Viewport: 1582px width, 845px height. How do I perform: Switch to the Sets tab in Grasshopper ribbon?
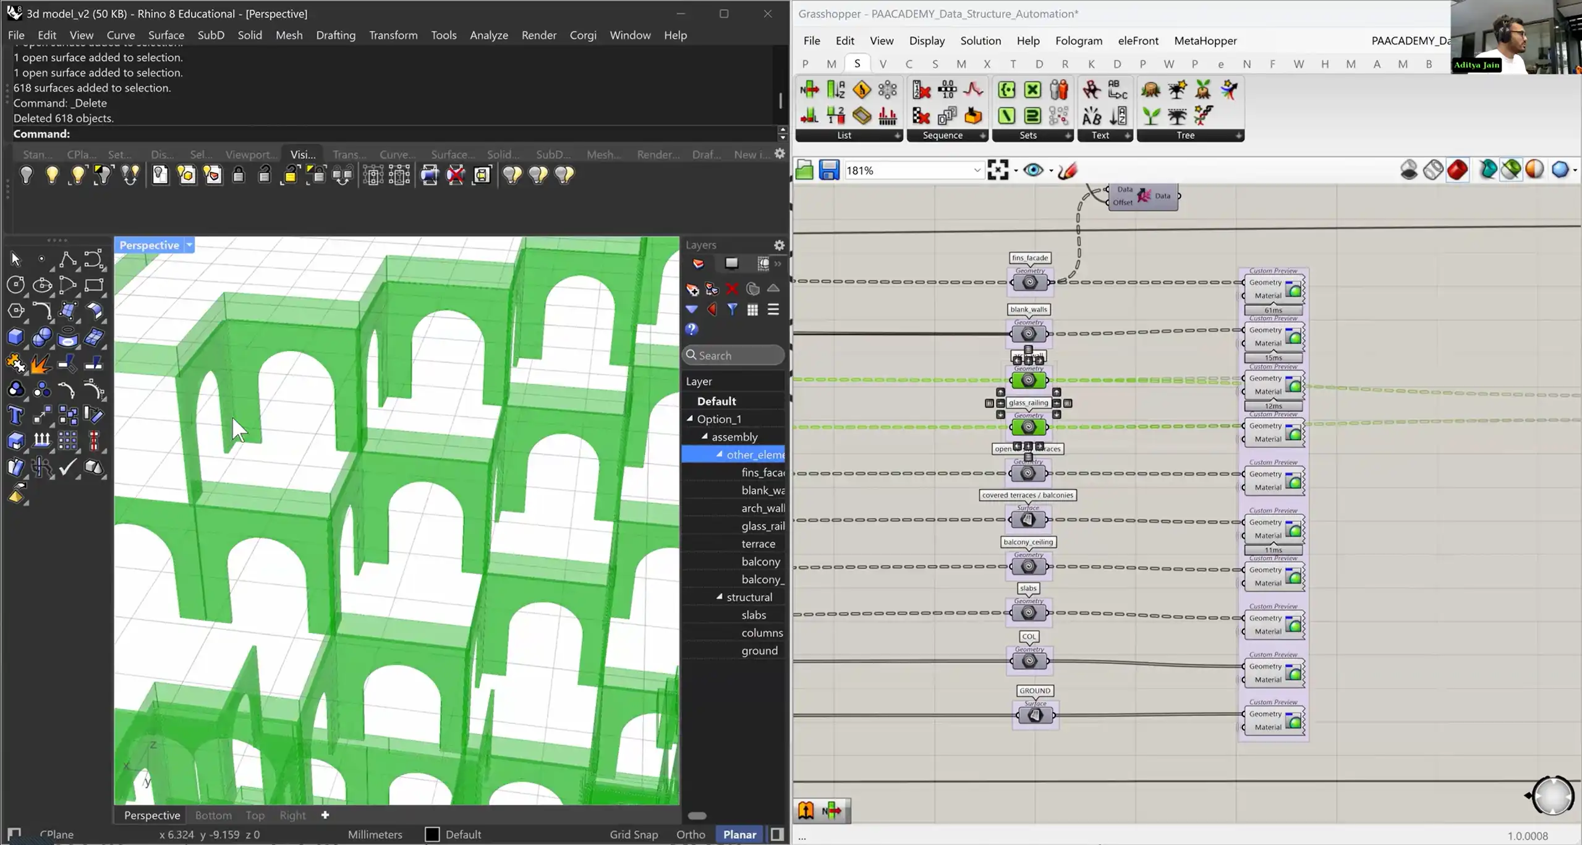(1027, 135)
